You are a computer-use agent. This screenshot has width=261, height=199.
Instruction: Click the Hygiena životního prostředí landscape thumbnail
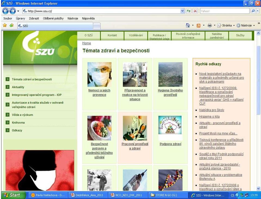[x=170, y=74]
